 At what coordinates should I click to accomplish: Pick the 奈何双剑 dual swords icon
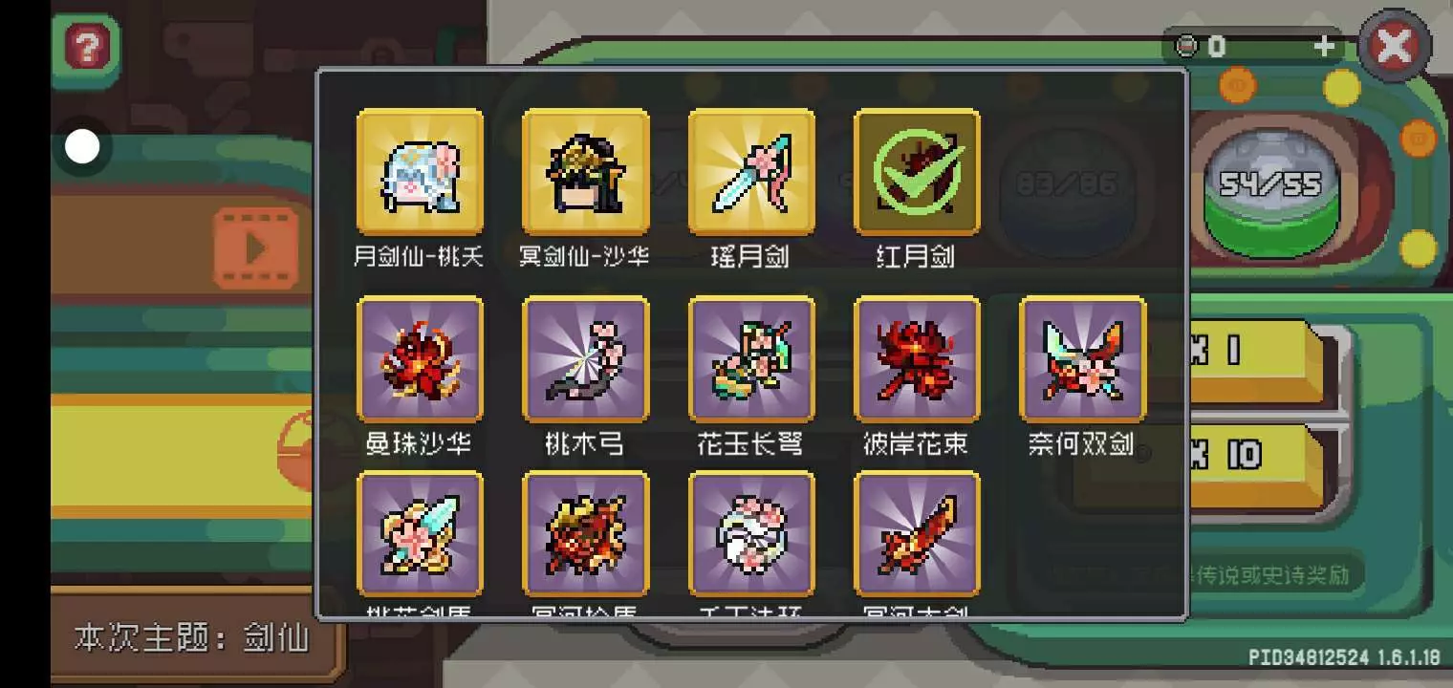click(1083, 359)
